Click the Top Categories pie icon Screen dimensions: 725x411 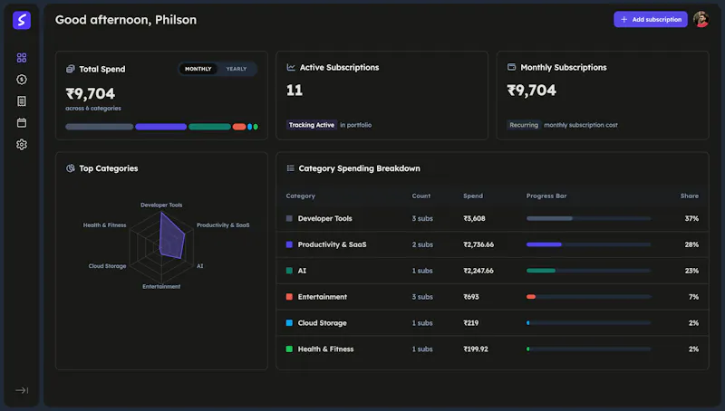coord(71,168)
